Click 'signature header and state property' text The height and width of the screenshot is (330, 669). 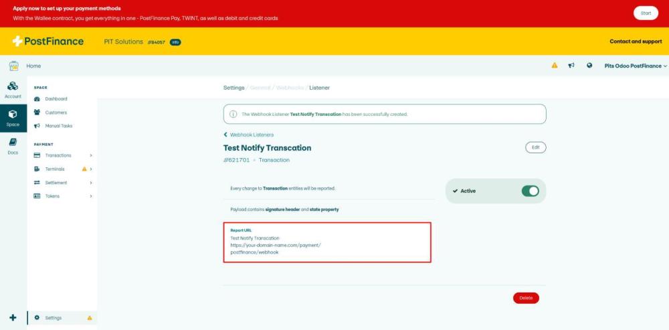(302, 210)
